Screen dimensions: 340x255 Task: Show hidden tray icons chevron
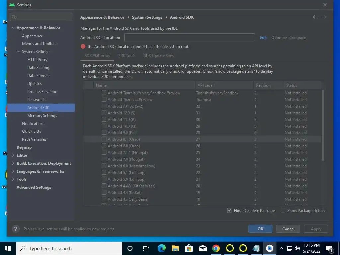[281, 248]
